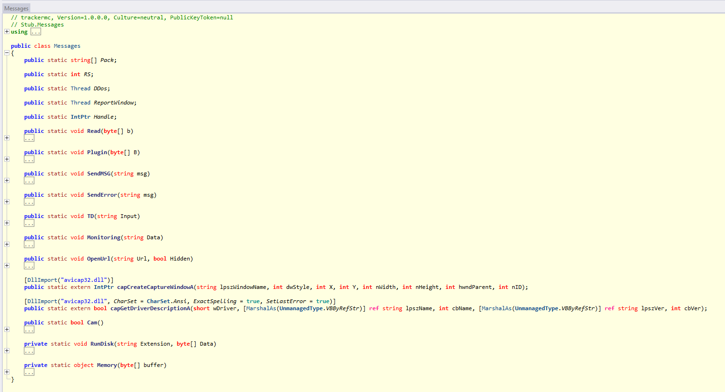The image size is (725, 392).
Task: Click the ellipsis box under Cam method
Action: pyautogui.click(x=29, y=330)
